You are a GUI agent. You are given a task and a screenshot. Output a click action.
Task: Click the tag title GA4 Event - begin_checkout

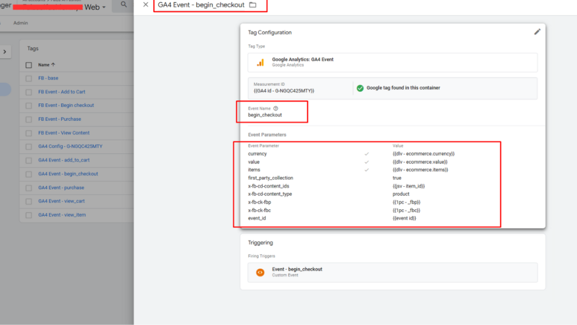click(201, 5)
